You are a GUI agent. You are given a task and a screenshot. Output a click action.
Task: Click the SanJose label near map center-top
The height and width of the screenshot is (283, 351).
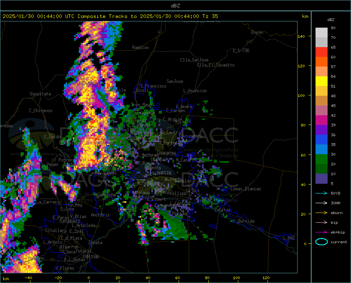click(x=175, y=81)
